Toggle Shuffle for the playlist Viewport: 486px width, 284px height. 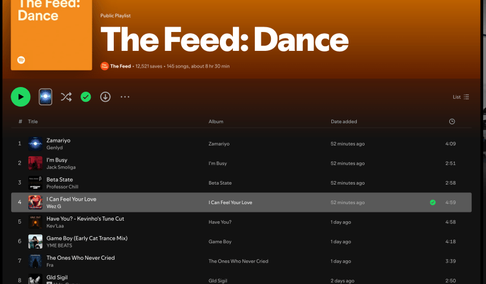click(x=66, y=96)
